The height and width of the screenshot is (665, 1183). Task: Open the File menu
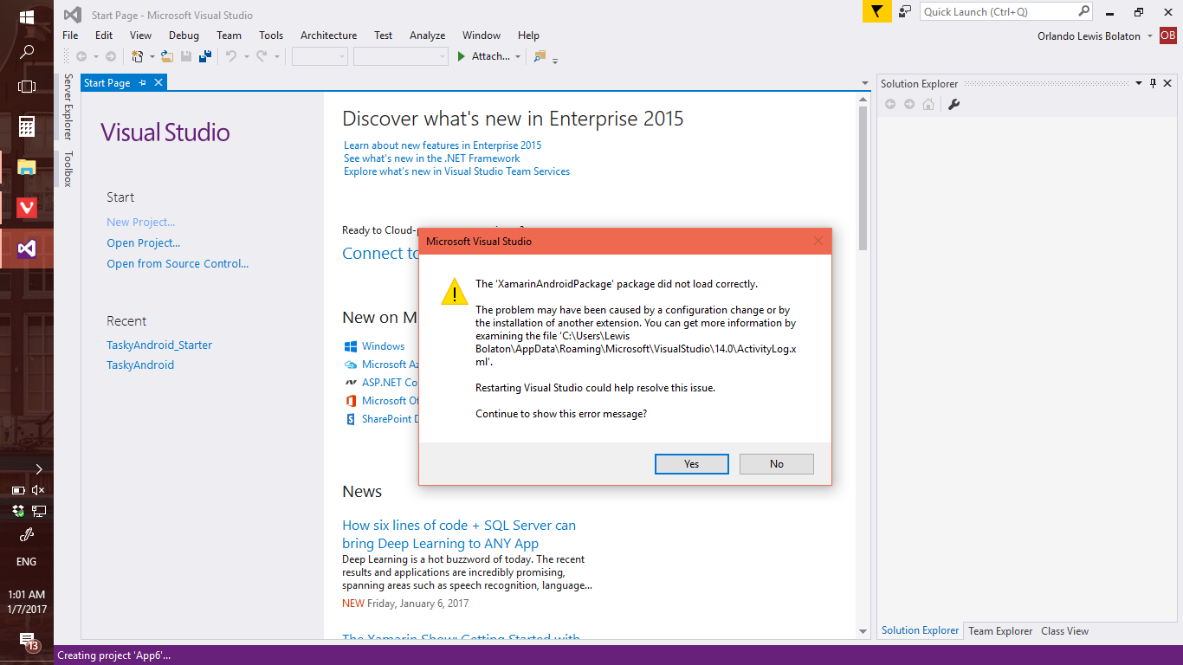(x=70, y=36)
